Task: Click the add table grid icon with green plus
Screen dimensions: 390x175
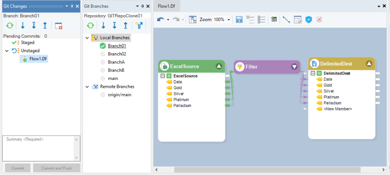Action: tap(274, 20)
